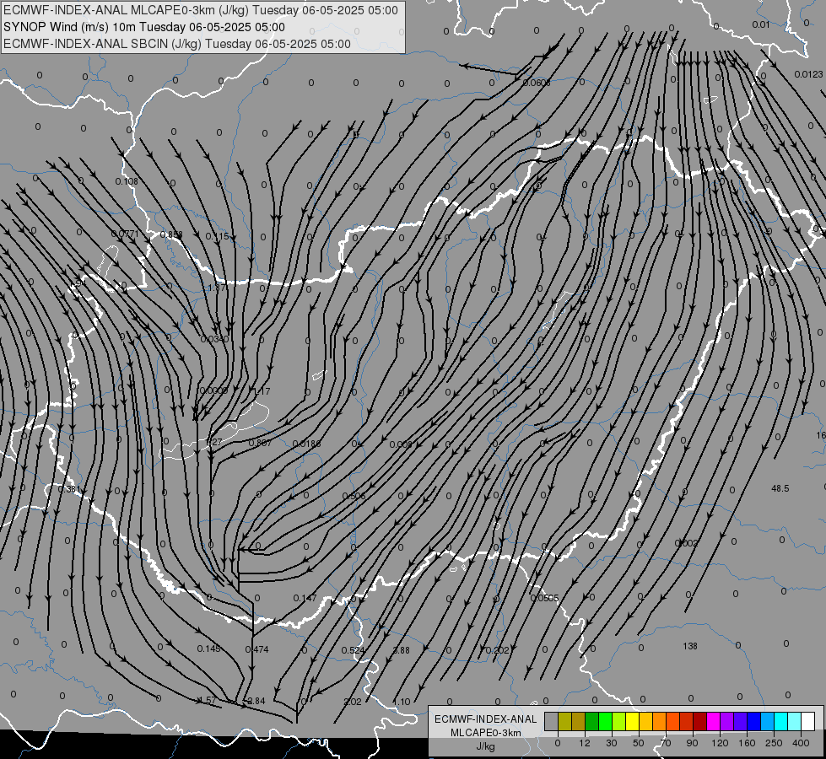Click the map value '48.5'
This screenshot has width=826, height=759.
[x=780, y=488]
